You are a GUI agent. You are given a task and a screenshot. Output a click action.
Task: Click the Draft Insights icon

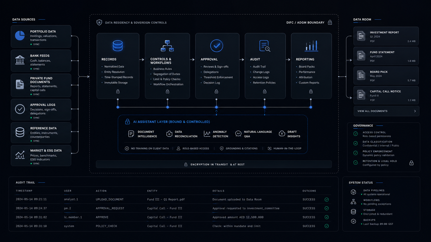(x=282, y=133)
